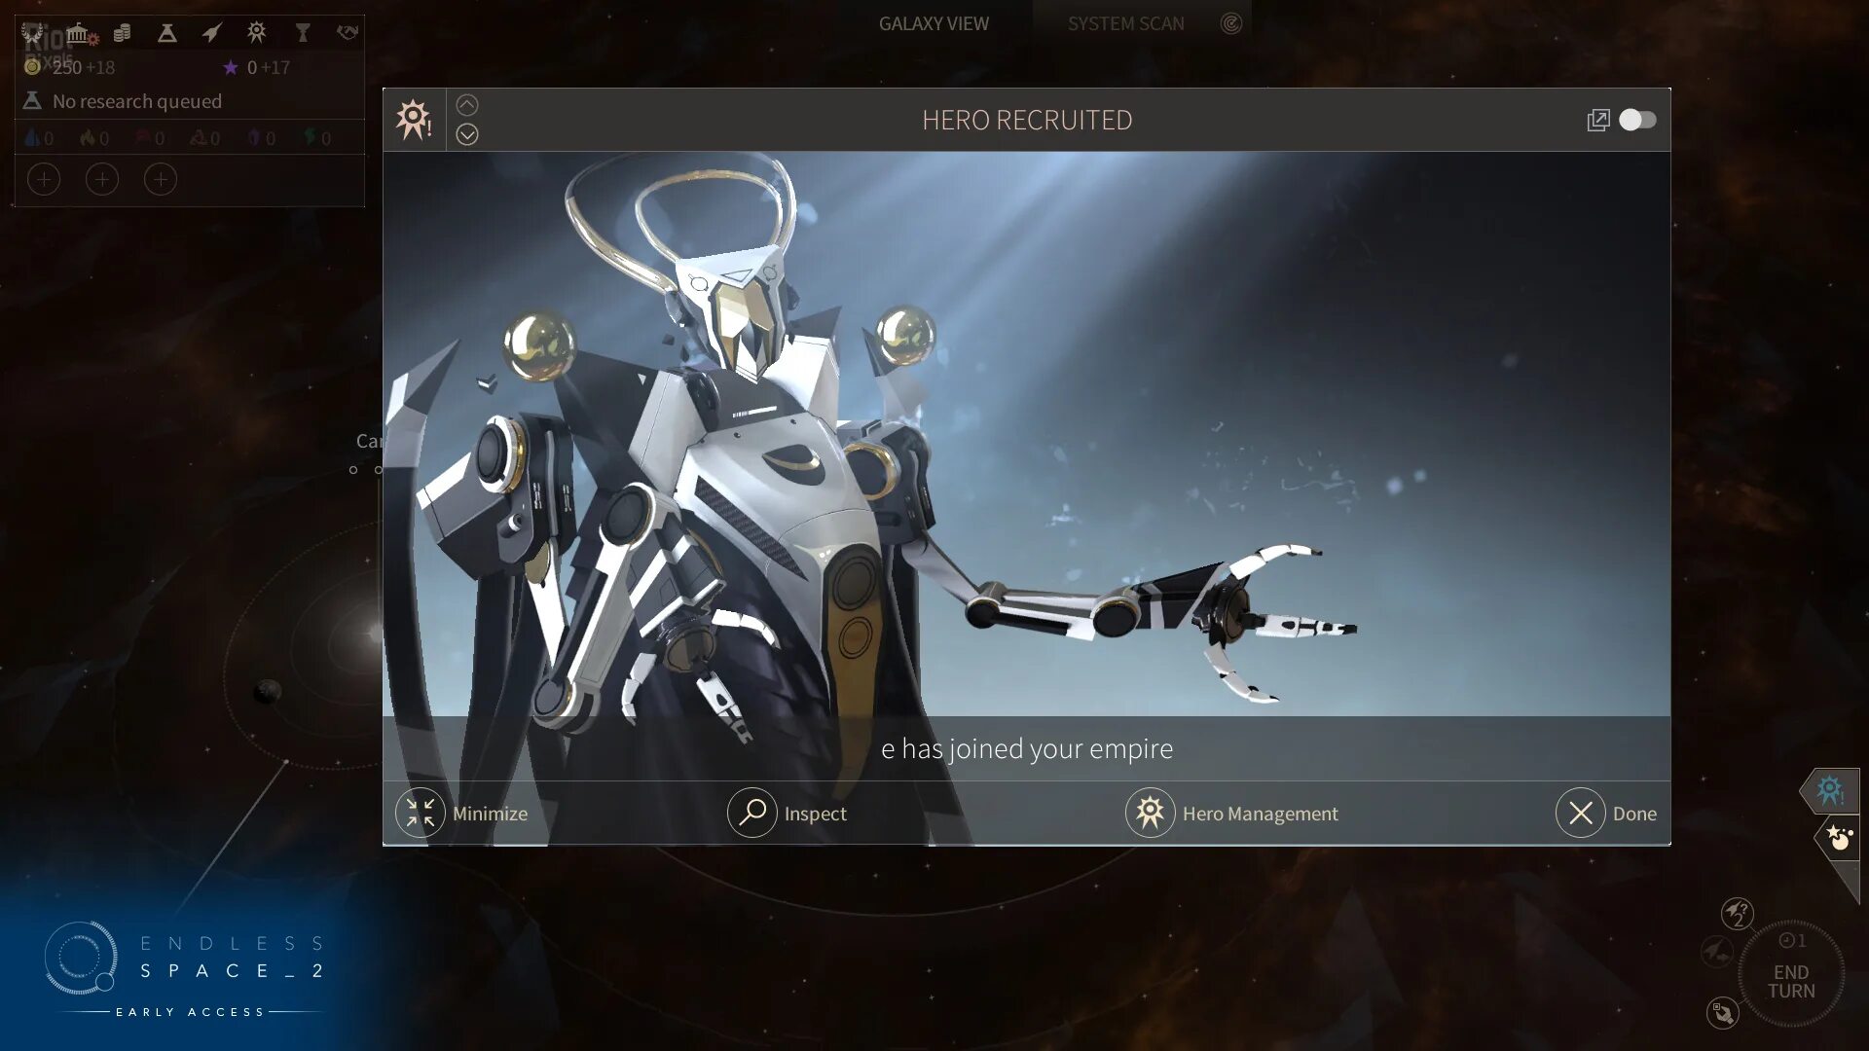Screen dimensions: 1869x1051
Task: Click the Galaxy View tab
Action: click(x=934, y=23)
